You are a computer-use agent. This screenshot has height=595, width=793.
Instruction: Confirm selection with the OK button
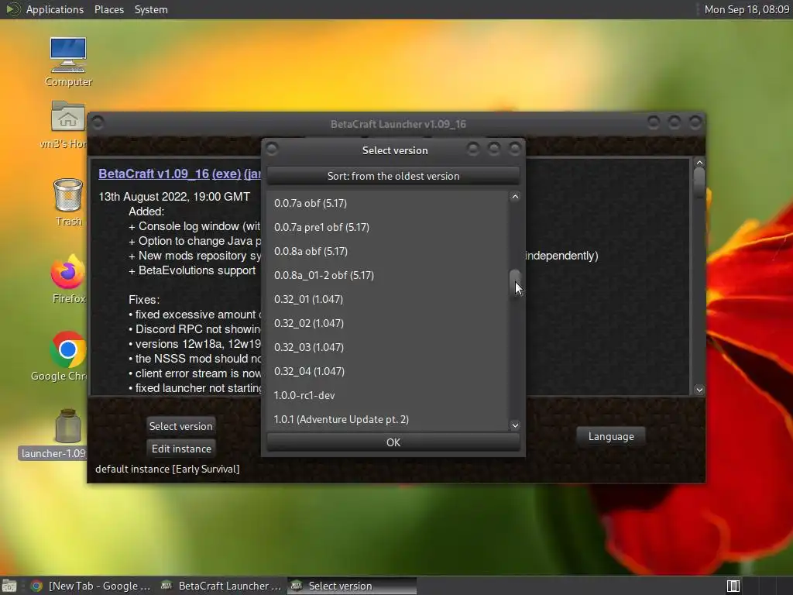393,442
